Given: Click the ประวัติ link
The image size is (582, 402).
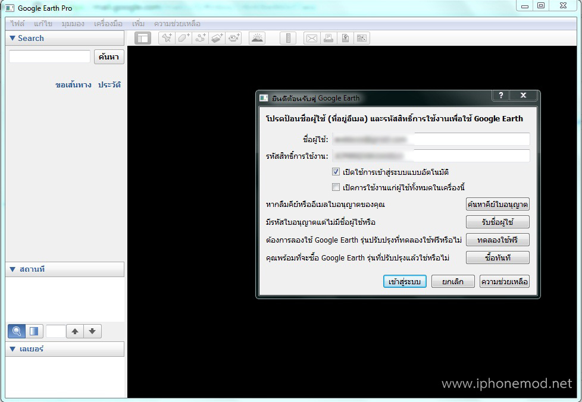Looking at the screenshot, I should click(x=109, y=85).
